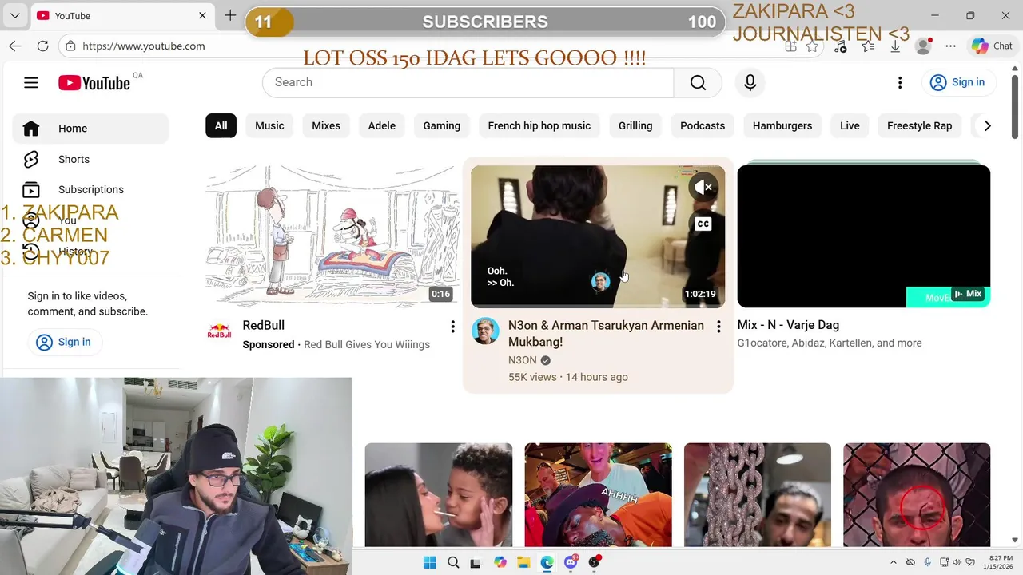Select the All filter chip
The image size is (1023, 575).
click(x=221, y=125)
